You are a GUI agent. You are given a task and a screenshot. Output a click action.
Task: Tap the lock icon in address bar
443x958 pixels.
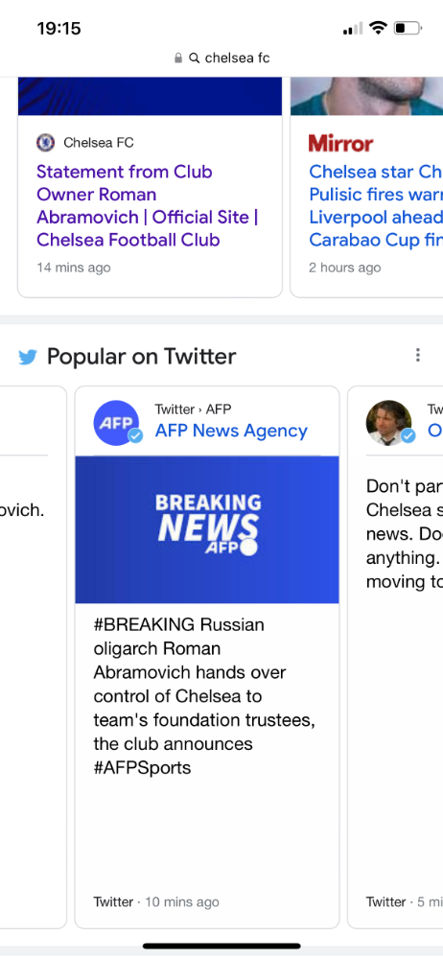click(x=178, y=58)
